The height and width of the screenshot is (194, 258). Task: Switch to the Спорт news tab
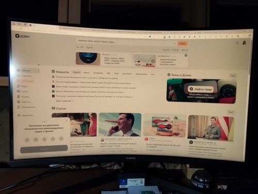[x=117, y=73]
